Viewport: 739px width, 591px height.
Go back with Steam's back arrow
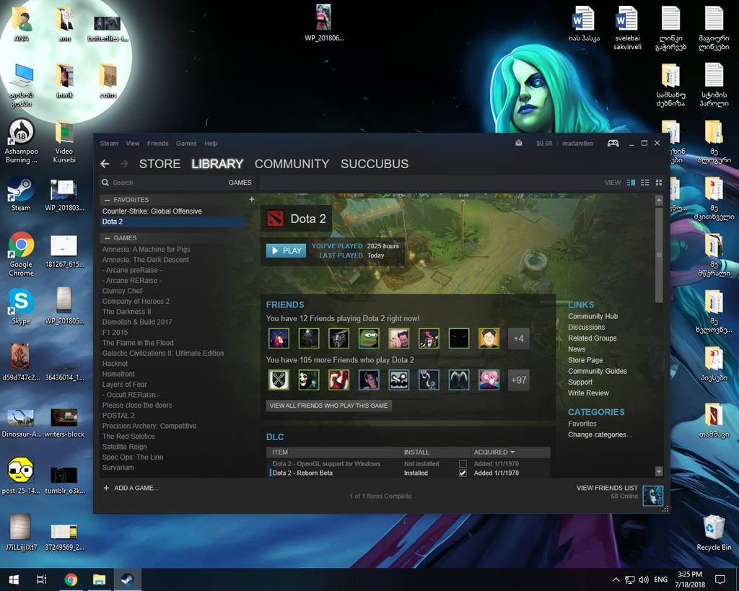105,164
